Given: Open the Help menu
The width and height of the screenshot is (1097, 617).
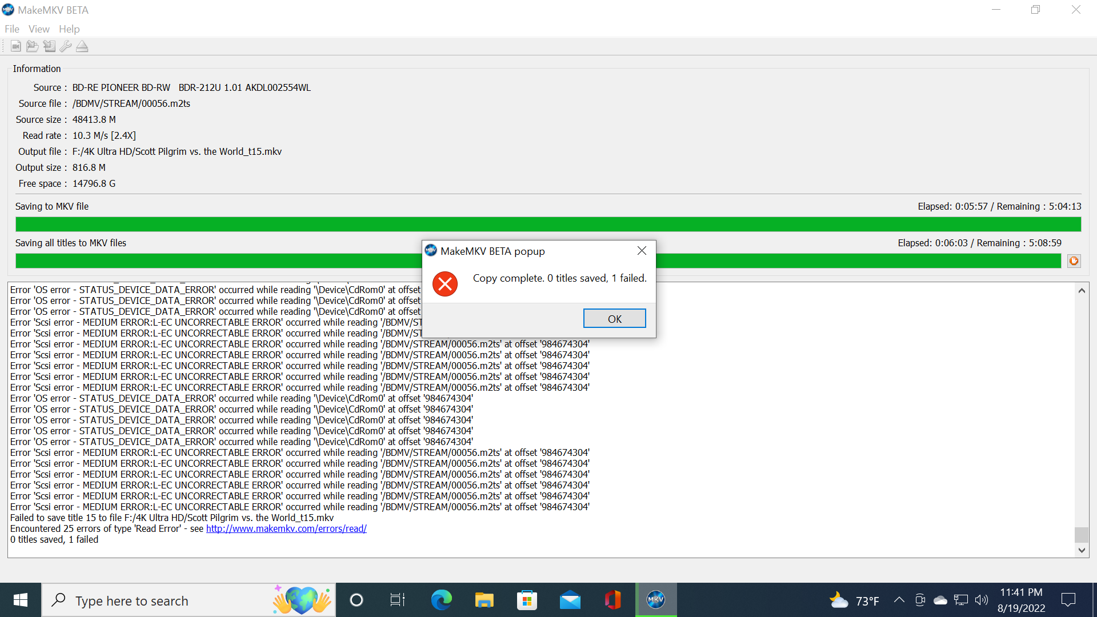Looking at the screenshot, I should coord(69,29).
